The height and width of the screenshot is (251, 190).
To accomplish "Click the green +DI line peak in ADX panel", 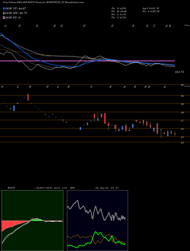I will coord(96,232).
